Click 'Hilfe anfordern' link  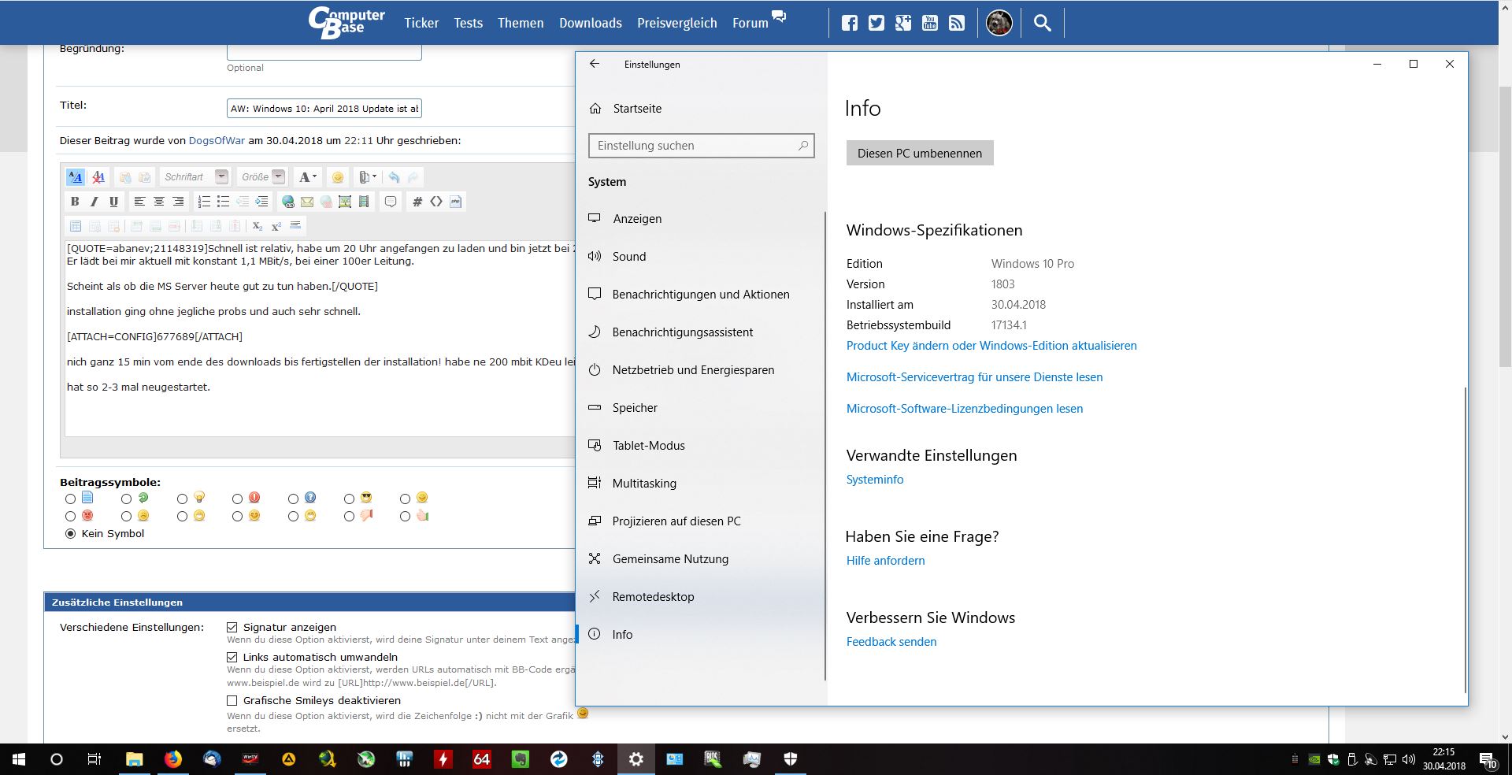tap(885, 561)
